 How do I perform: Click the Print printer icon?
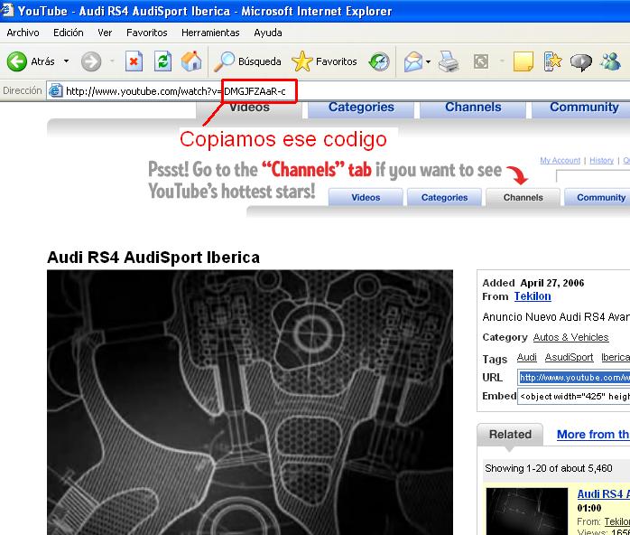pos(449,61)
